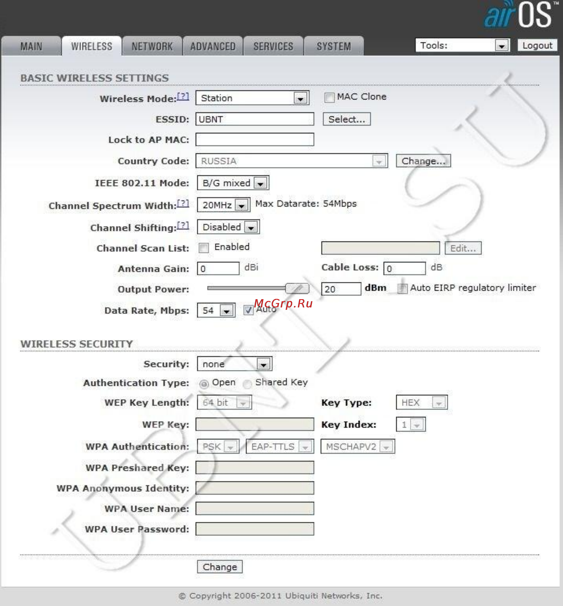Click the Cable Loss input field
The width and height of the screenshot is (563, 606).
click(x=405, y=269)
